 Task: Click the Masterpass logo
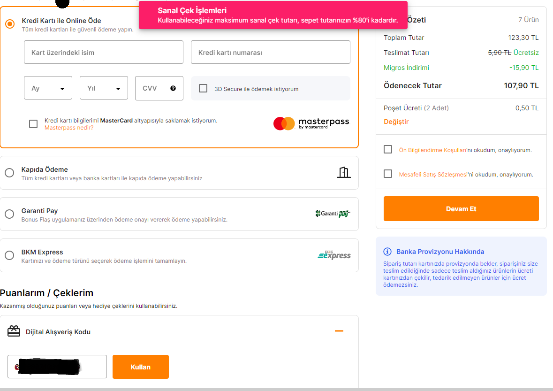(x=311, y=123)
